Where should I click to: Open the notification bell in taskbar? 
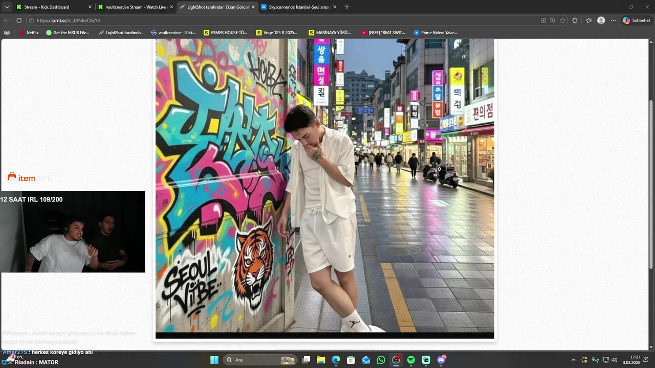tap(647, 360)
